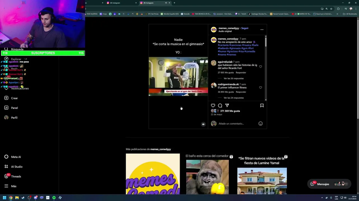Open Meta AI from the sidebar

click(x=13, y=157)
